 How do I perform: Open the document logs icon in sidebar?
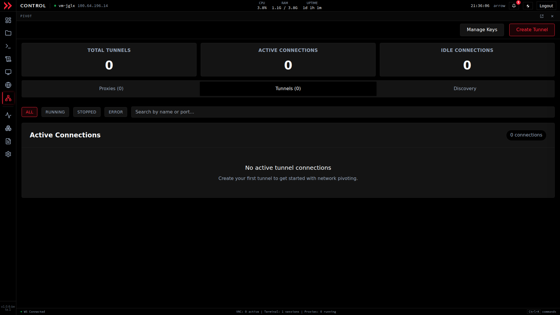click(x=8, y=141)
